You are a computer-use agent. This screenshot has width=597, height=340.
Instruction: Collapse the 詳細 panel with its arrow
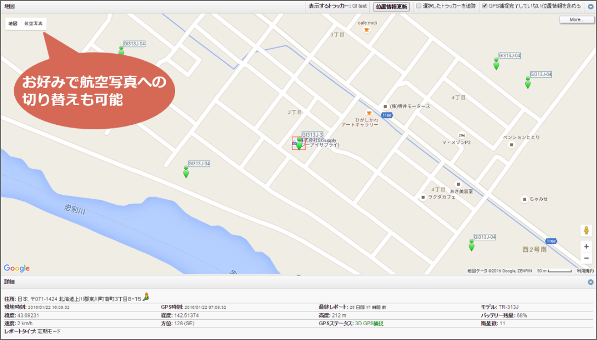tap(590, 282)
